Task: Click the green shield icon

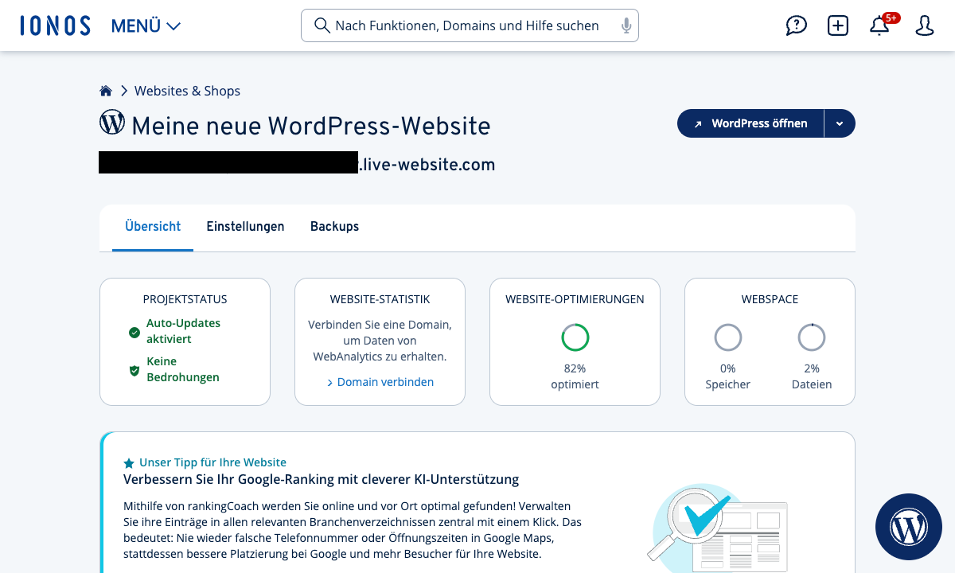Action: [x=134, y=370]
